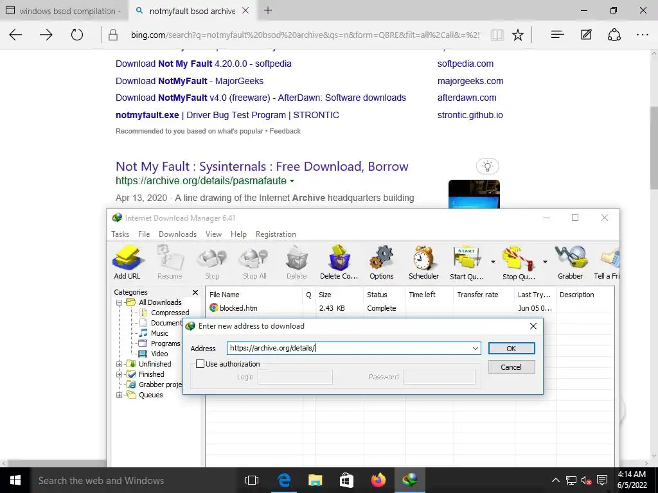Enable Use authorization checkbox
The height and width of the screenshot is (493, 658).
[x=200, y=364]
